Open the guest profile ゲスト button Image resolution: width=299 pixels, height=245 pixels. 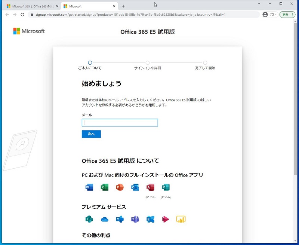(270, 15)
